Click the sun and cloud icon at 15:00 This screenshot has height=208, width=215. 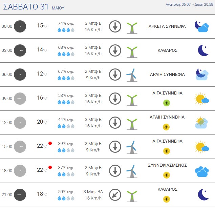coord(201,147)
